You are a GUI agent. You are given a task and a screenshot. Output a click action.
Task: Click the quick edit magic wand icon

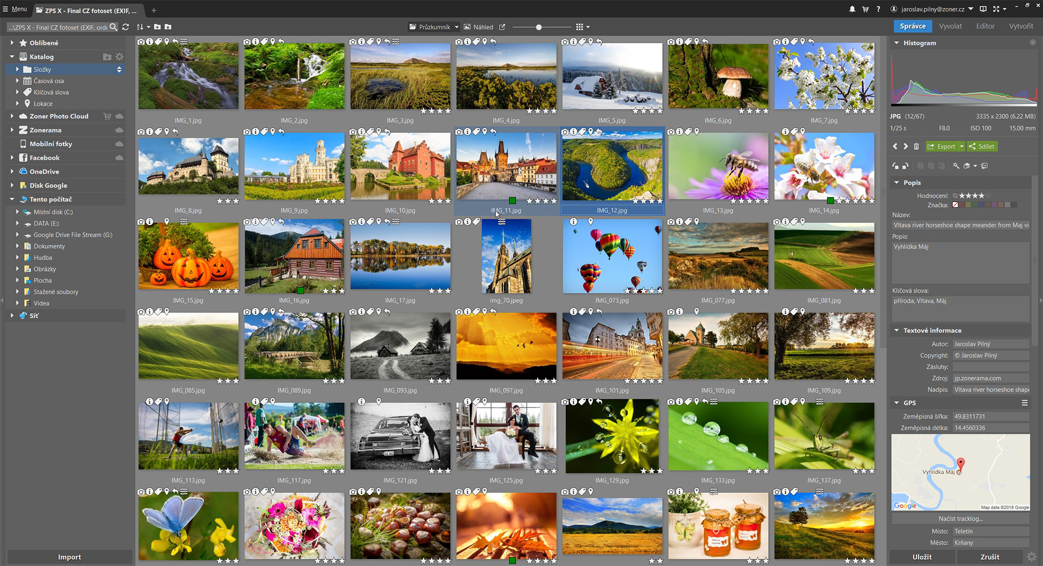click(956, 166)
